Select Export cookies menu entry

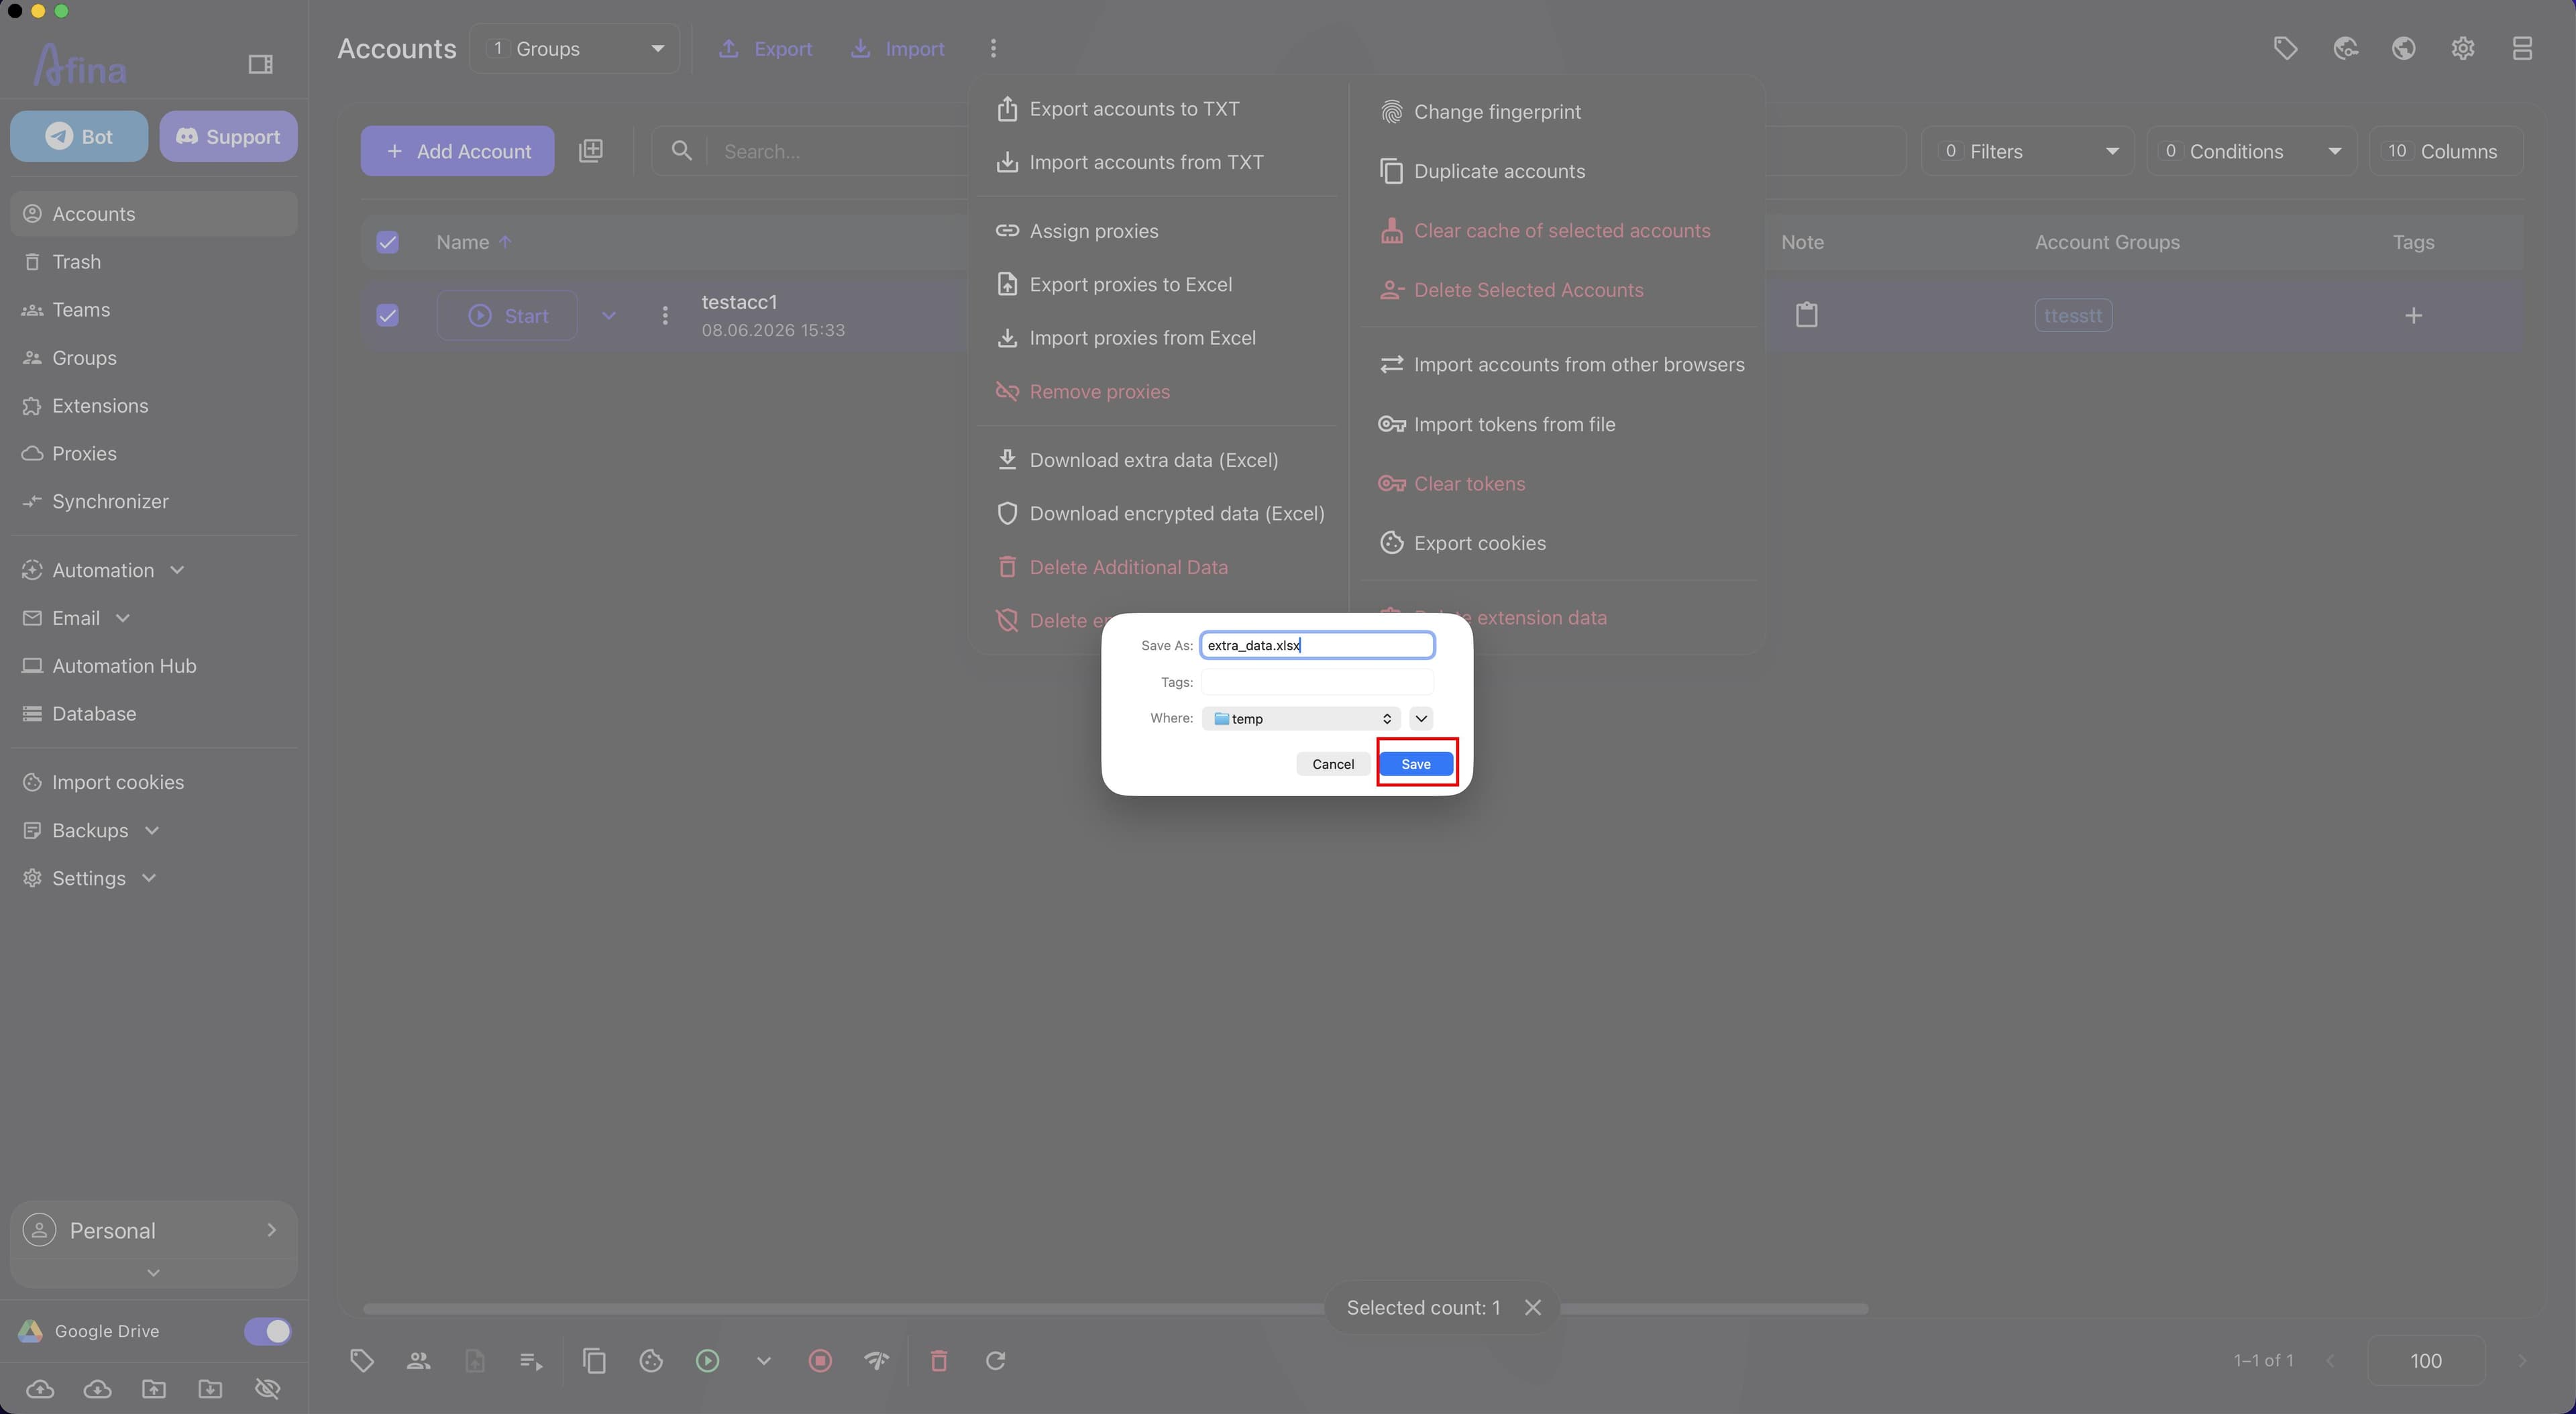1558,543
